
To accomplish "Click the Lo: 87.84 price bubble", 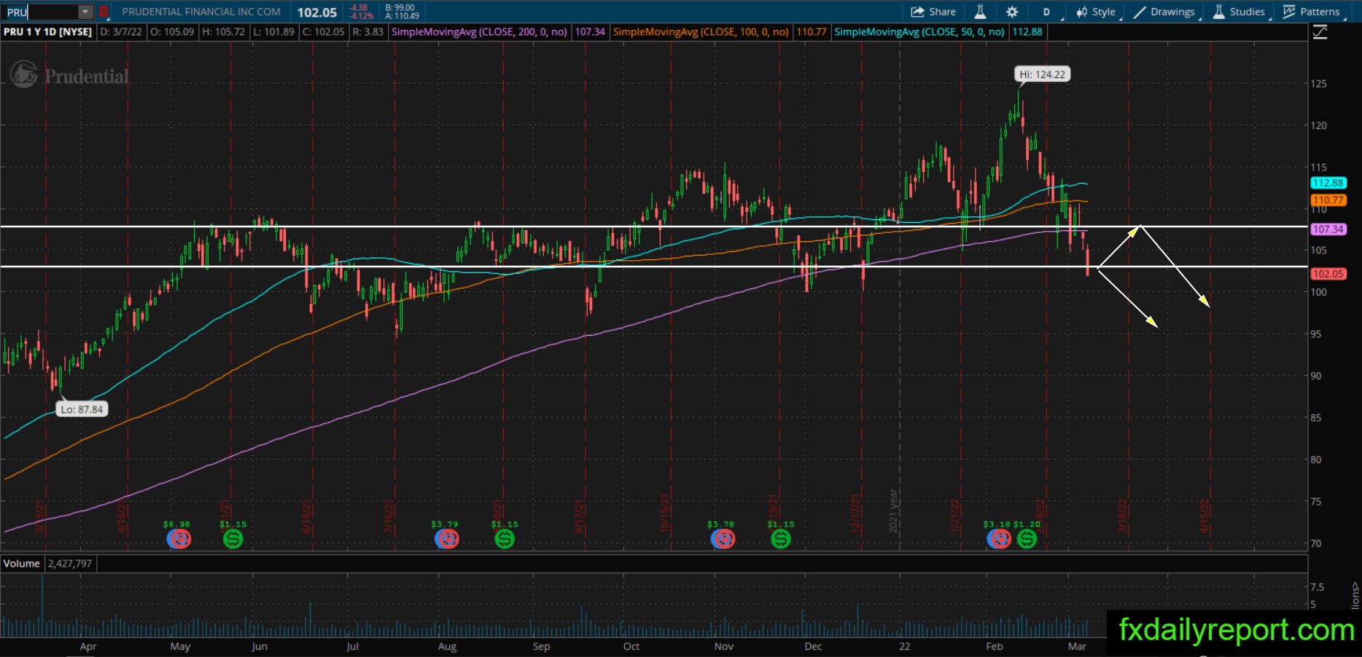I will tap(82, 409).
